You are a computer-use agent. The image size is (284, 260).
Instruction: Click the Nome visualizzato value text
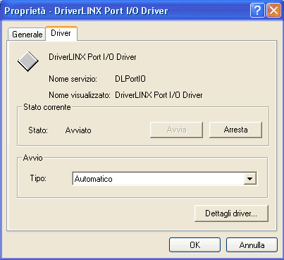(159, 95)
